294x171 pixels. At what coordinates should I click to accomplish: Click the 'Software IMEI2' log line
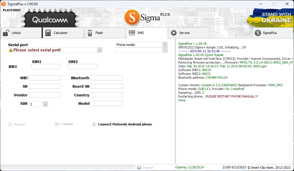pos(195,74)
